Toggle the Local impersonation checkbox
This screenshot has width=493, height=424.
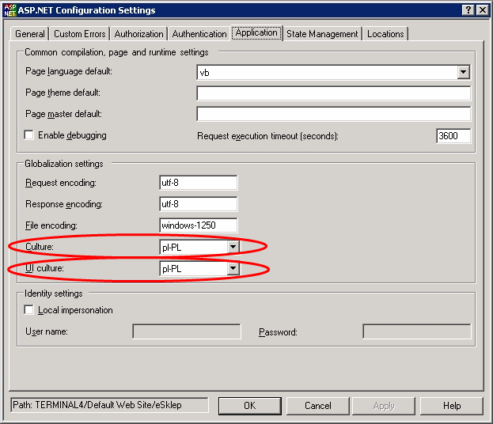(x=29, y=310)
